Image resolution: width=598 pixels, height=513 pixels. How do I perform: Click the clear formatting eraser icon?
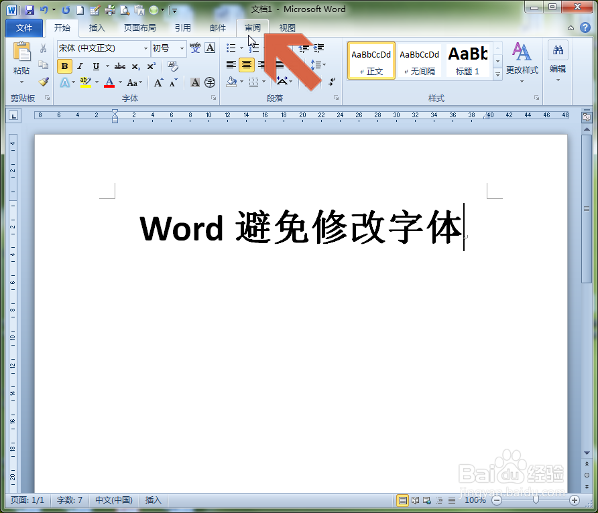[173, 66]
